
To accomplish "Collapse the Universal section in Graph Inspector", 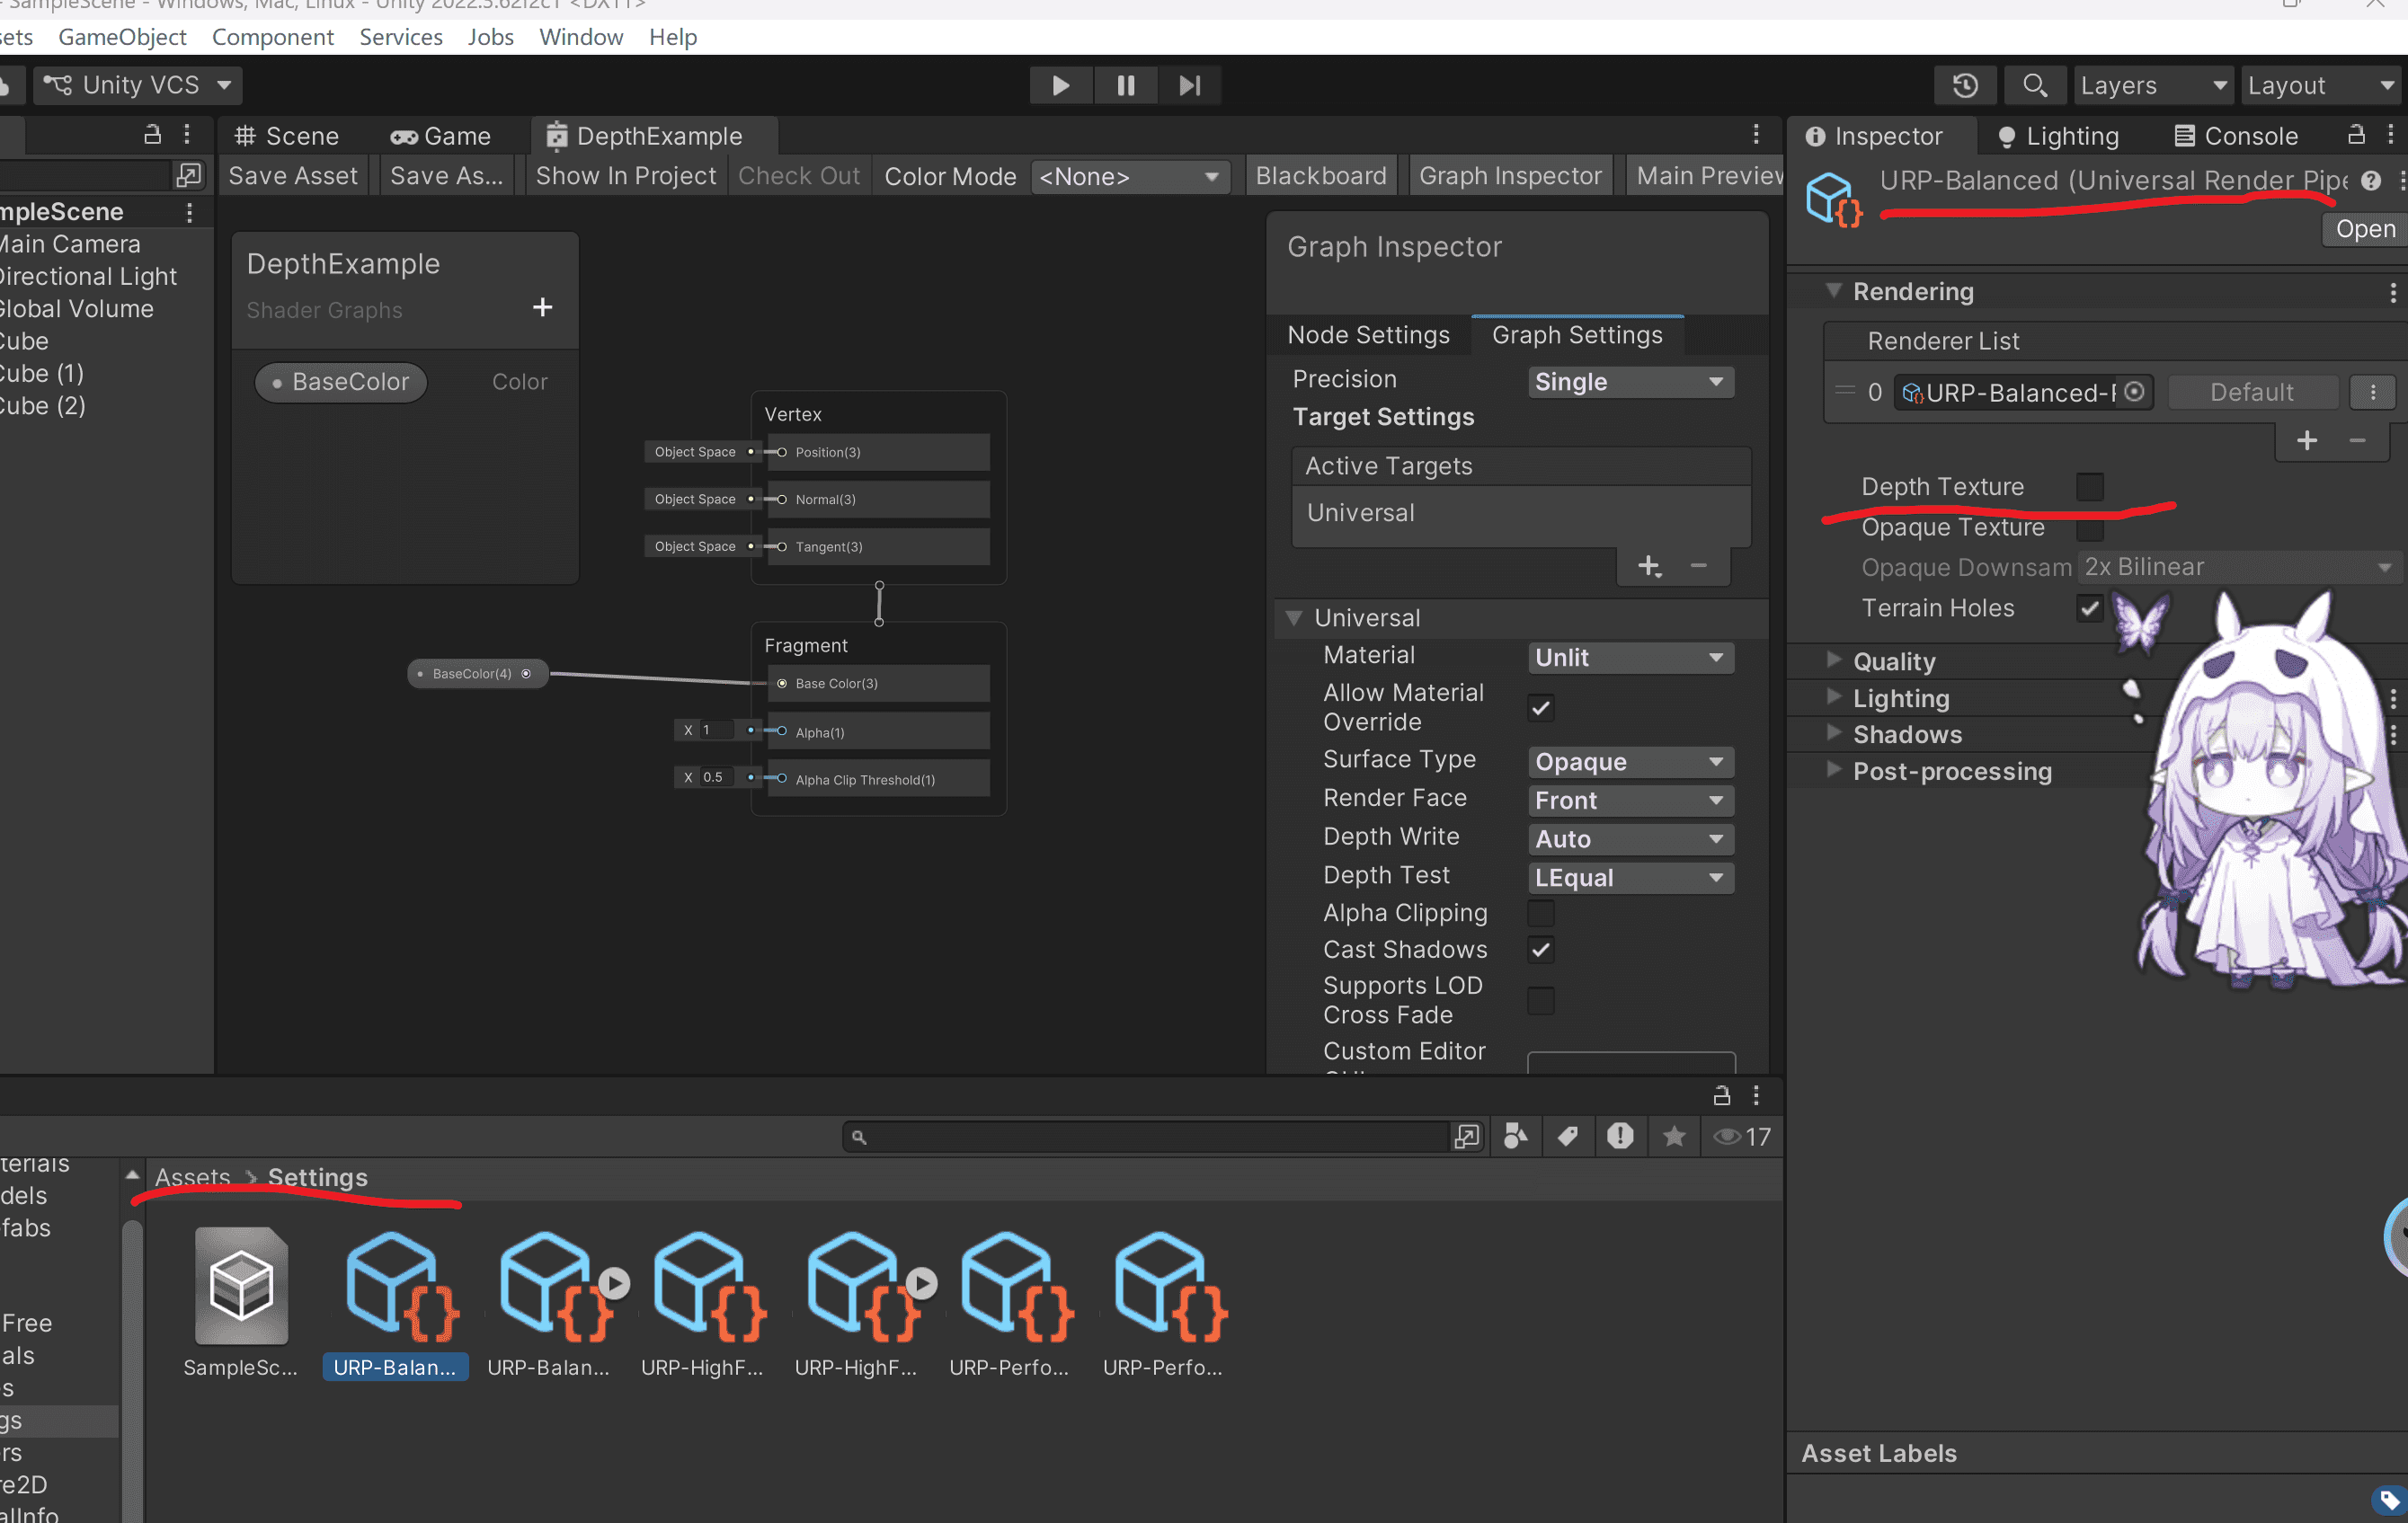I will click(x=1294, y=617).
